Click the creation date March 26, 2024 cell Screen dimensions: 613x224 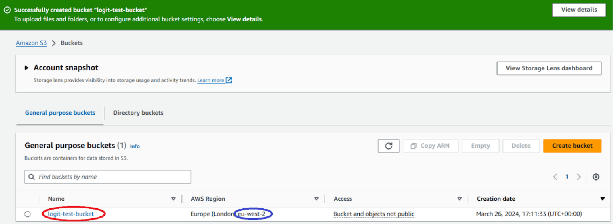(529, 214)
